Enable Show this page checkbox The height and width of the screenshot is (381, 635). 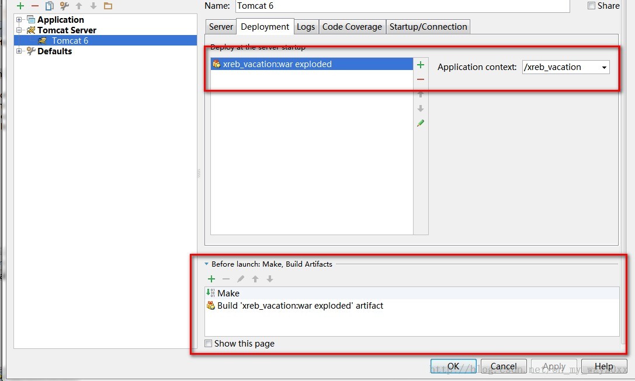(x=208, y=344)
